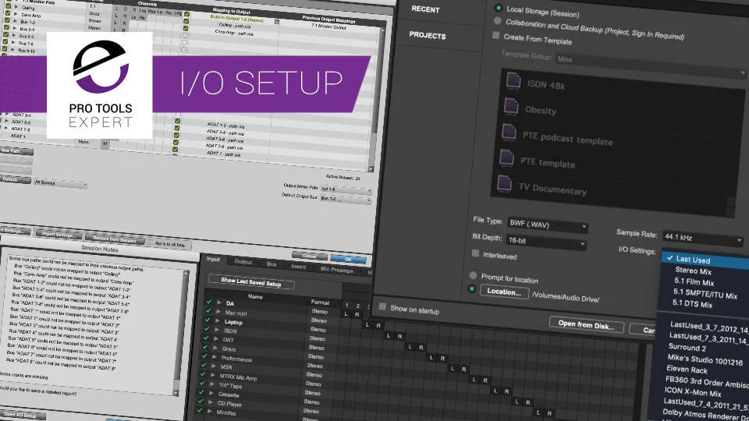Screen dimensions: 749x421
Task: Click the Session Notes scrollbar
Action: pyautogui.click(x=181, y=331)
